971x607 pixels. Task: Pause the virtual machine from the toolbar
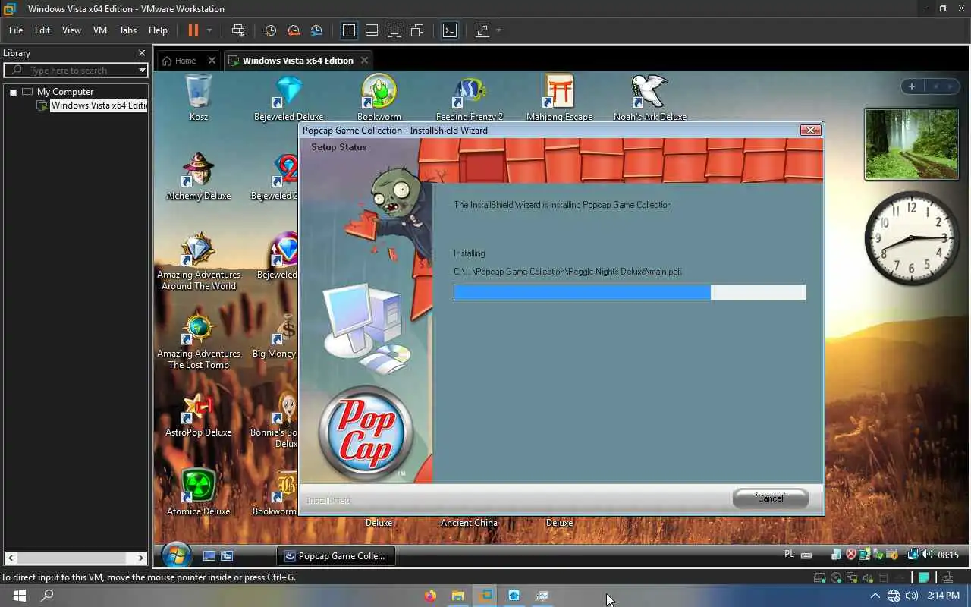click(x=193, y=30)
